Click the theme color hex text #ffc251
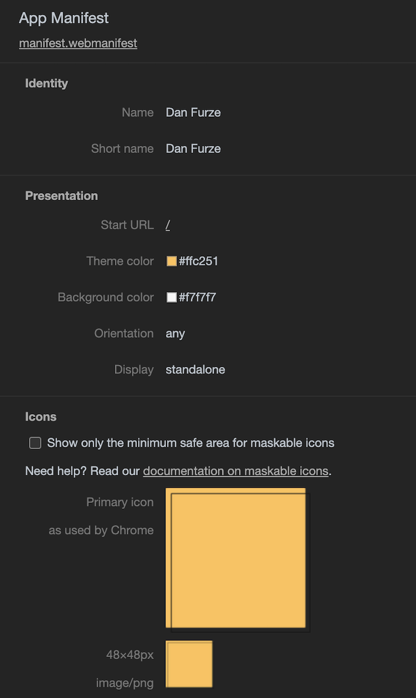The image size is (416, 698). click(199, 261)
